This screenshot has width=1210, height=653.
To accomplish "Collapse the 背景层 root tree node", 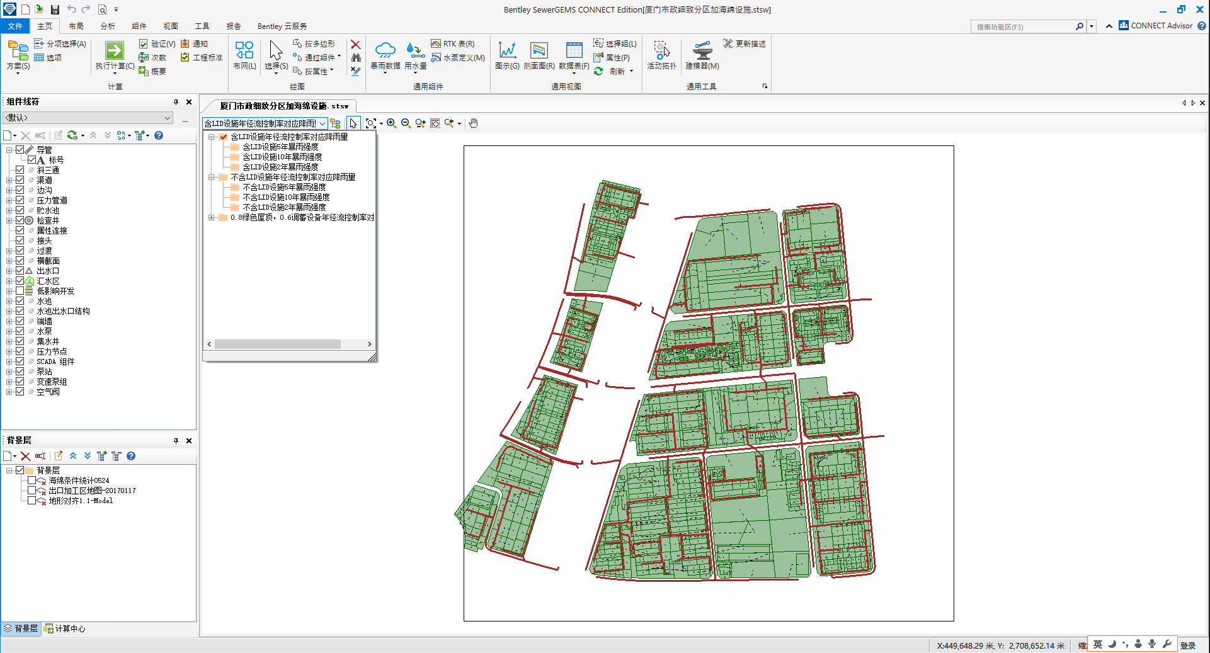I will (x=9, y=470).
